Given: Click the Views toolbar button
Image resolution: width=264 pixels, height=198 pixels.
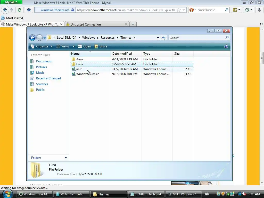Looking at the screenshot, I should pyautogui.click(x=63, y=46).
